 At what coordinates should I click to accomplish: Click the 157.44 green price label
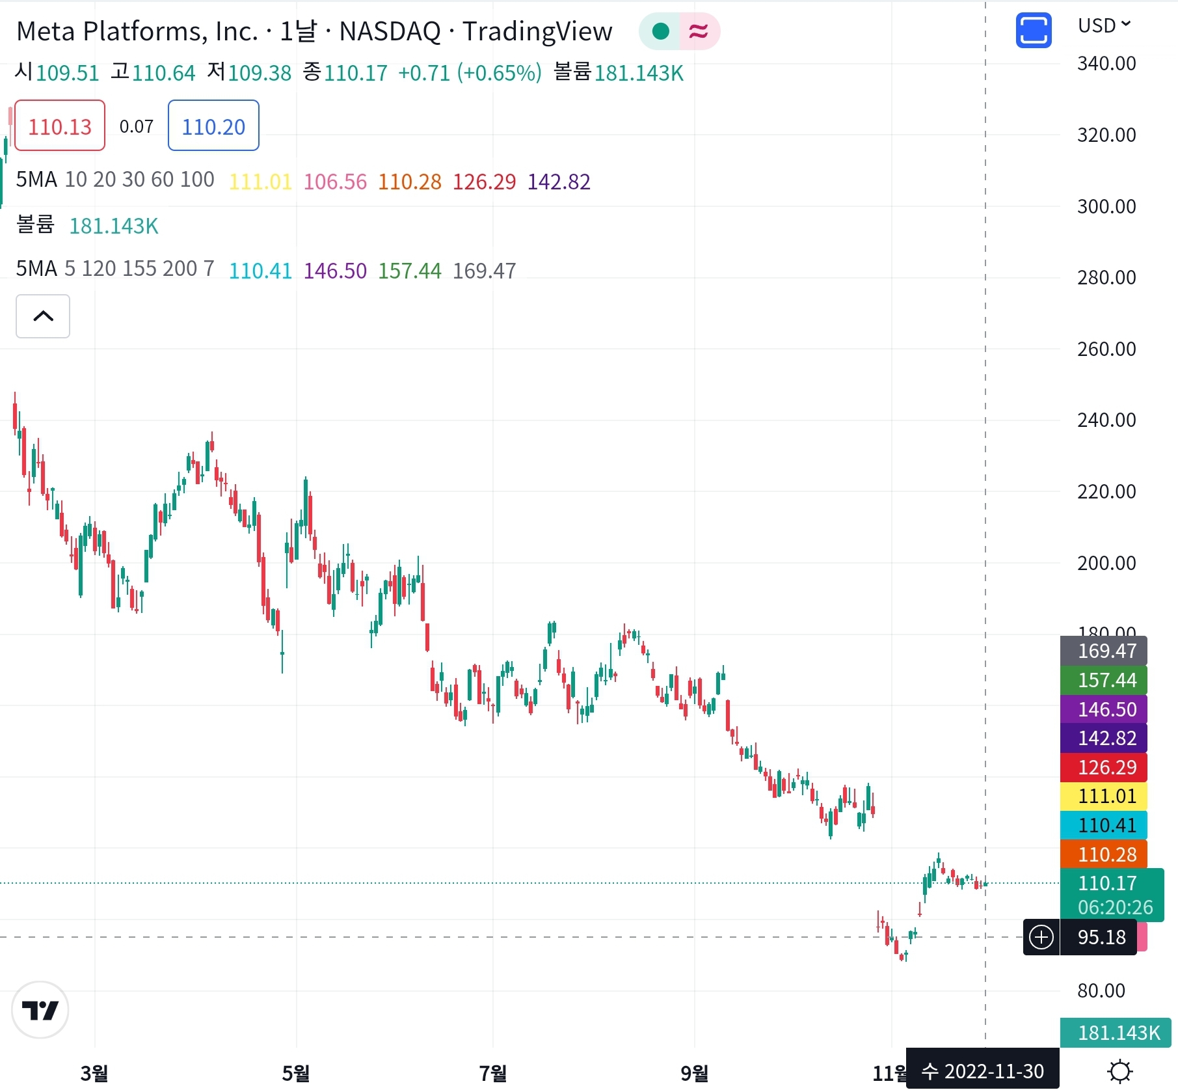[x=1103, y=680]
